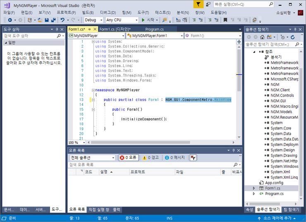This screenshot has width=306, height=222.
Task: Switch to the 출력 output tab
Action: pyautogui.click(x=117, y=210)
